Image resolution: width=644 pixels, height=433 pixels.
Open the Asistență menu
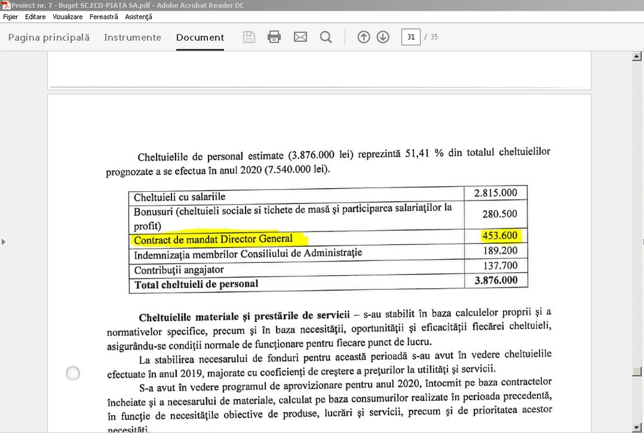tap(139, 17)
